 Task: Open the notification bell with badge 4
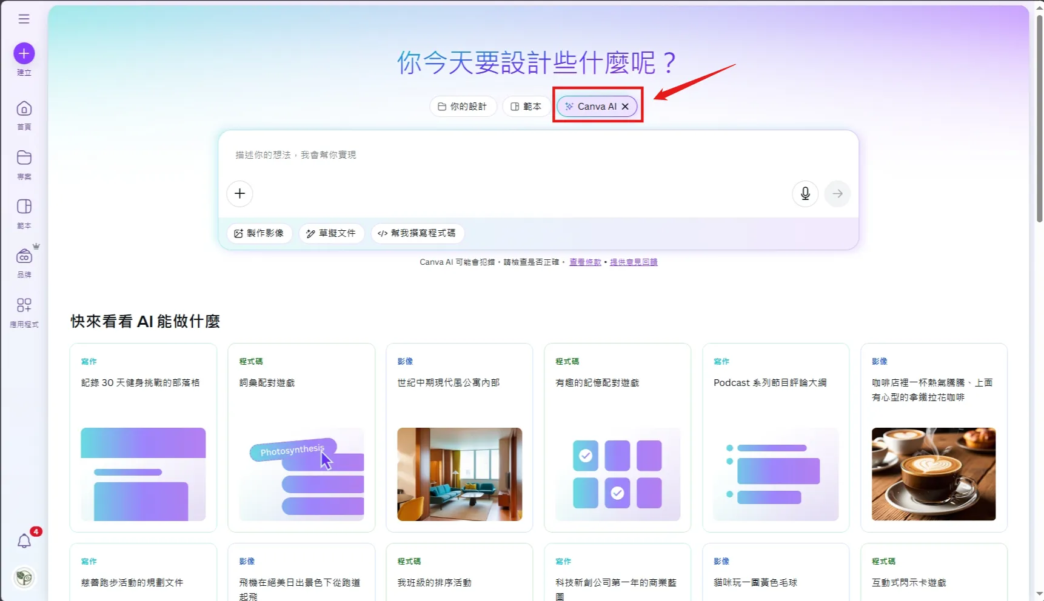pyautogui.click(x=25, y=540)
